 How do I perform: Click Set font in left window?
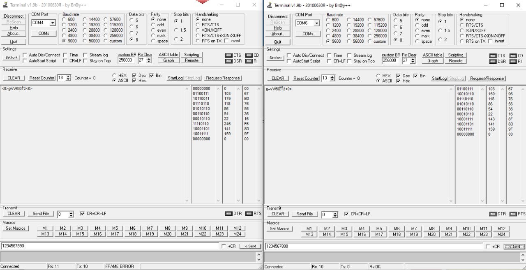[x=12, y=58]
